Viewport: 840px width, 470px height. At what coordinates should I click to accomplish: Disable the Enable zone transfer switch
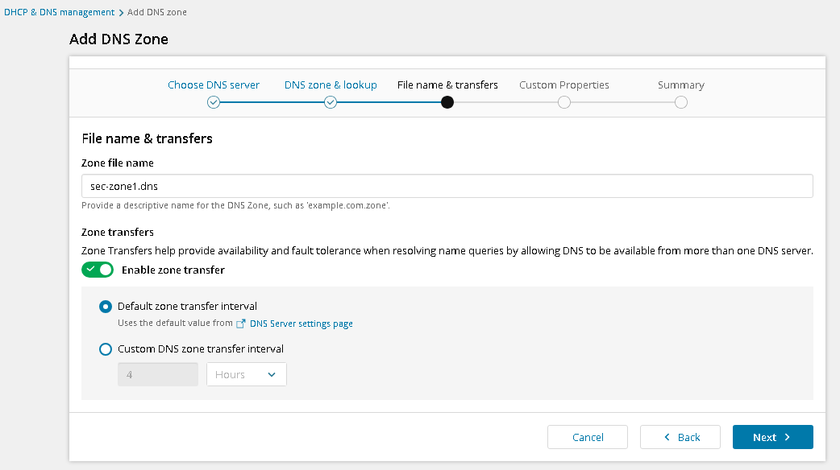pos(98,270)
